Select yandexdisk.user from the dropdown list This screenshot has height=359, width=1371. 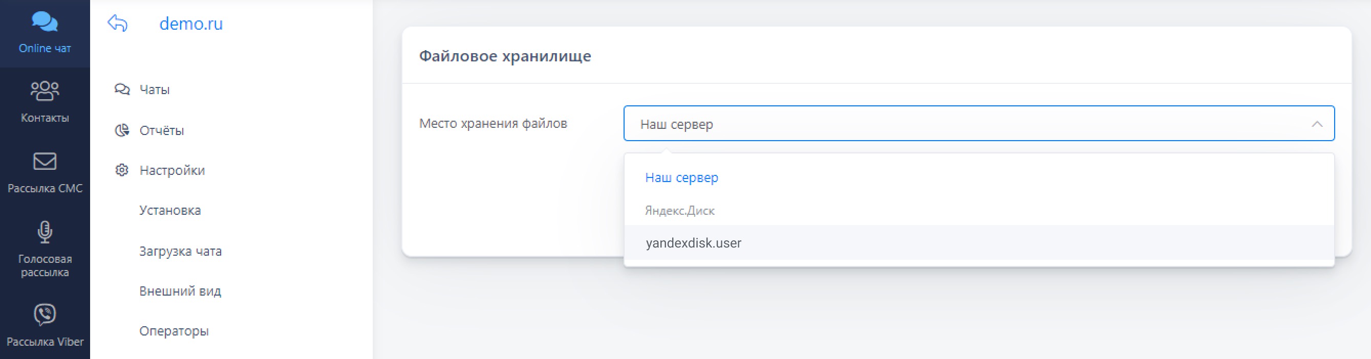693,243
